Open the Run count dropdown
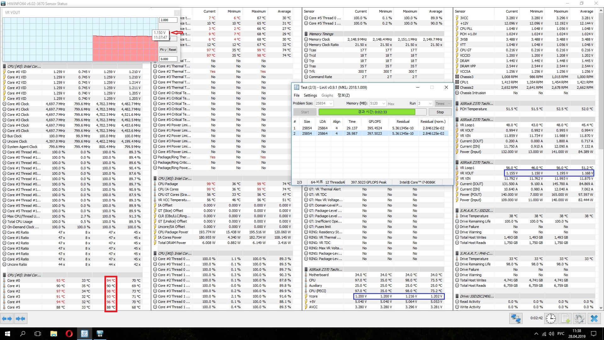This screenshot has width=604, height=340. coord(430,103)
